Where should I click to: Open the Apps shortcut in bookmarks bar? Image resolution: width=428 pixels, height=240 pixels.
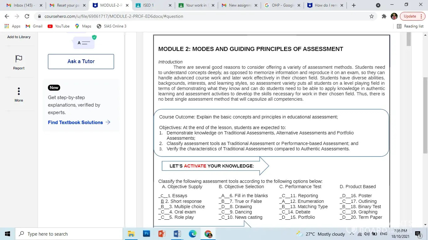13,26
